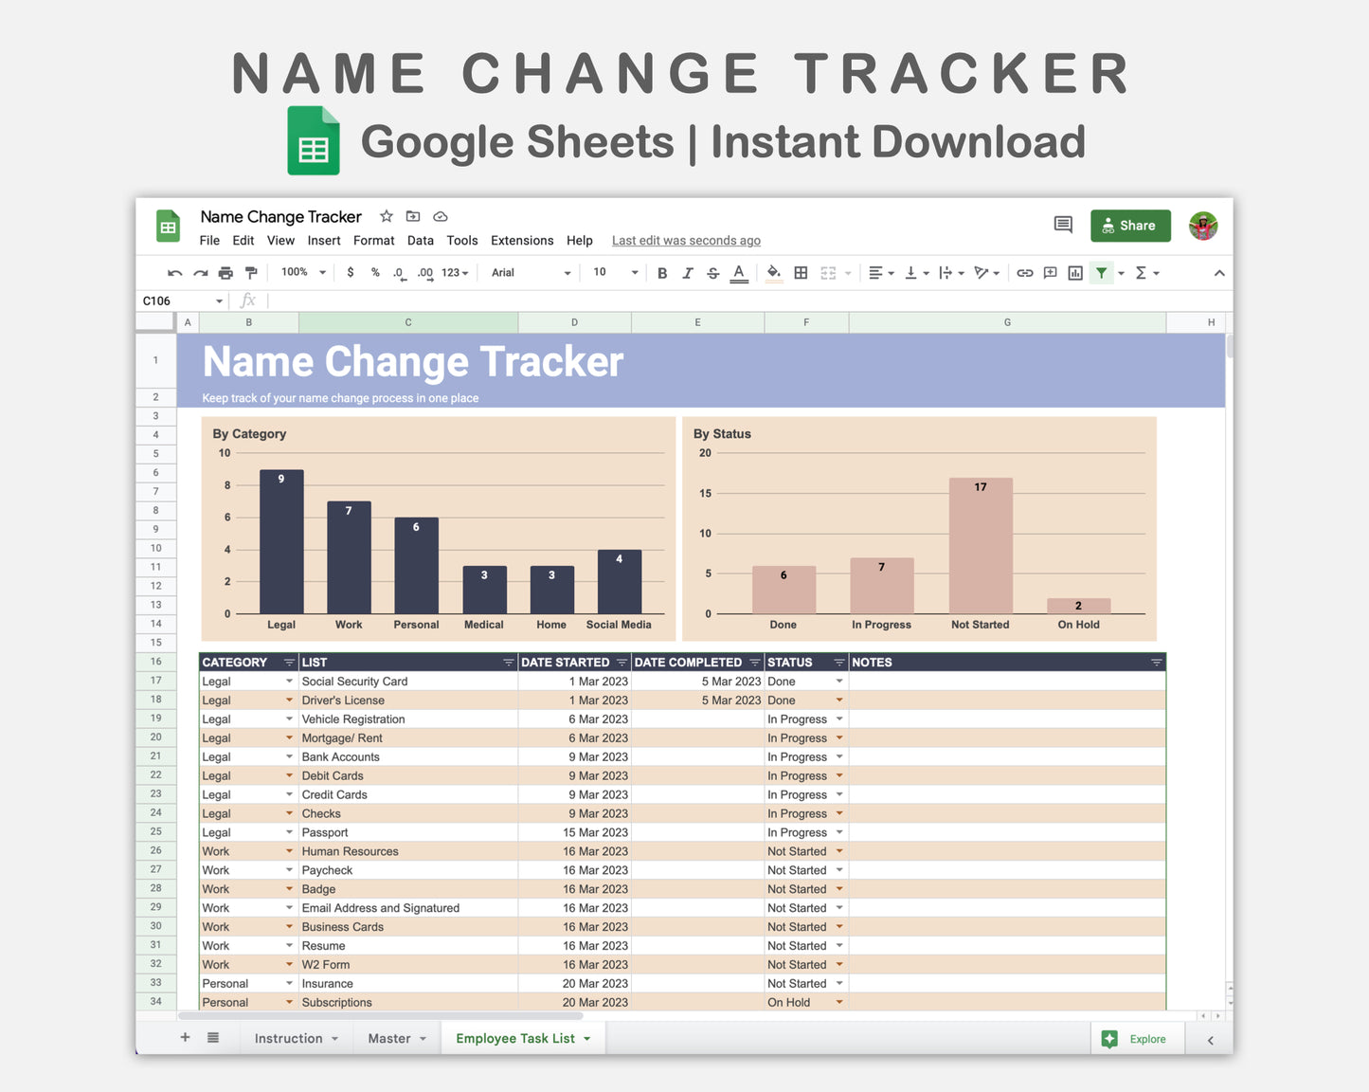Open the filter on the STATUS column header
Image resolution: width=1369 pixels, height=1092 pixels.
[x=838, y=662]
